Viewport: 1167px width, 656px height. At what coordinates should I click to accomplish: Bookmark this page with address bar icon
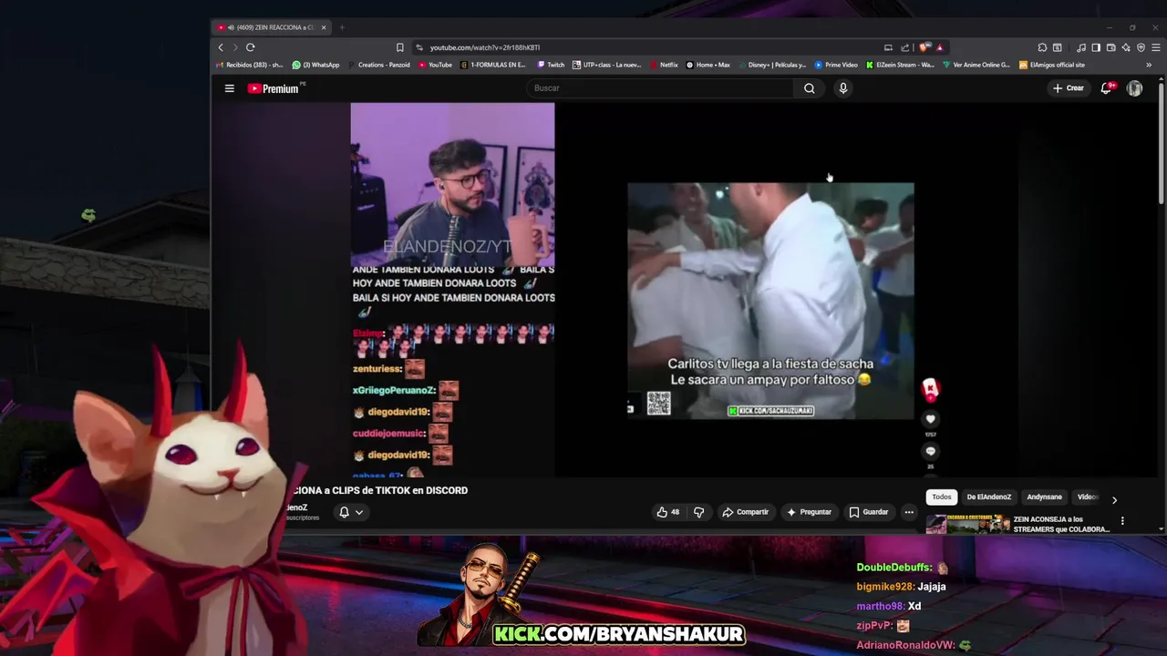pos(399,47)
